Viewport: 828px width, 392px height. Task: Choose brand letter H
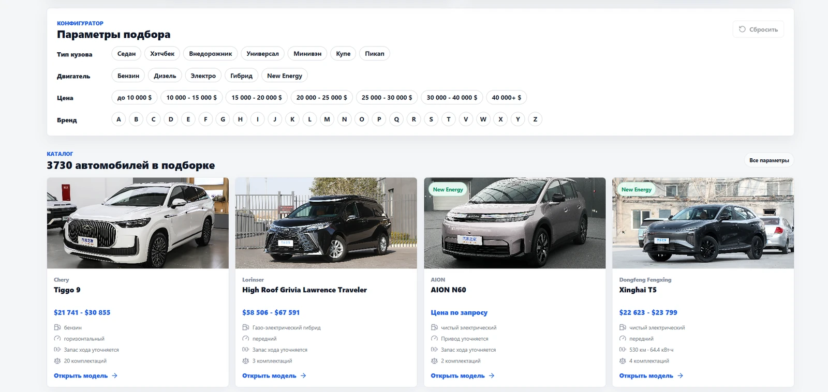point(240,119)
